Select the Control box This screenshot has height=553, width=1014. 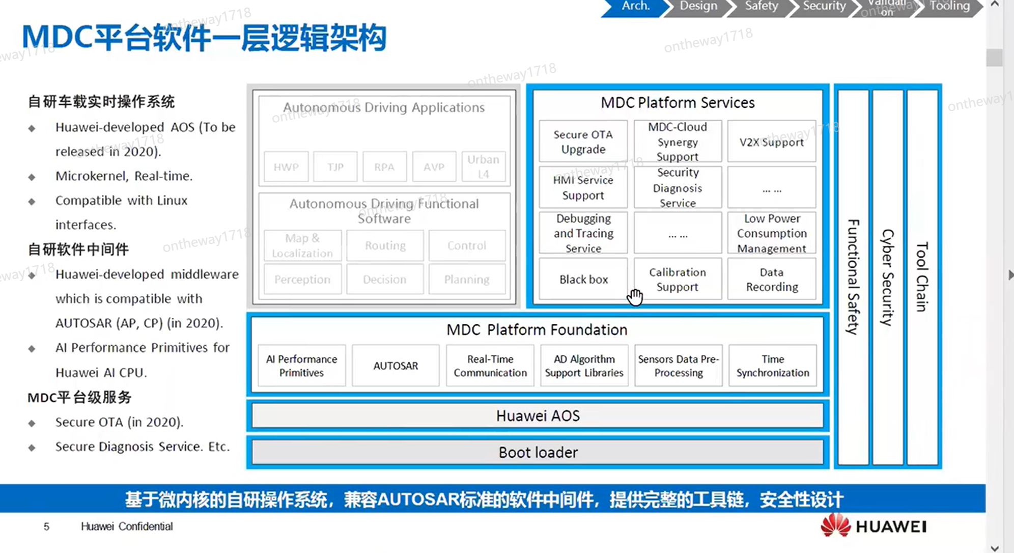pos(467,245)
